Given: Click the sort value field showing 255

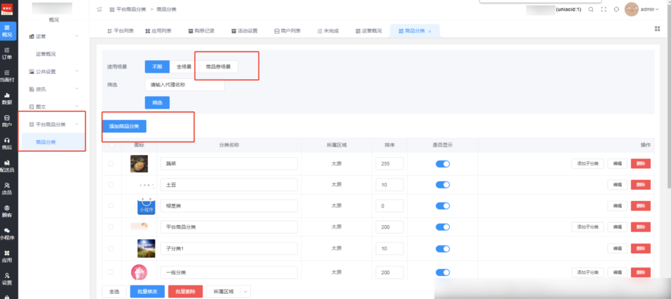Looking at the screenshot, I should [x=389, y=164].
